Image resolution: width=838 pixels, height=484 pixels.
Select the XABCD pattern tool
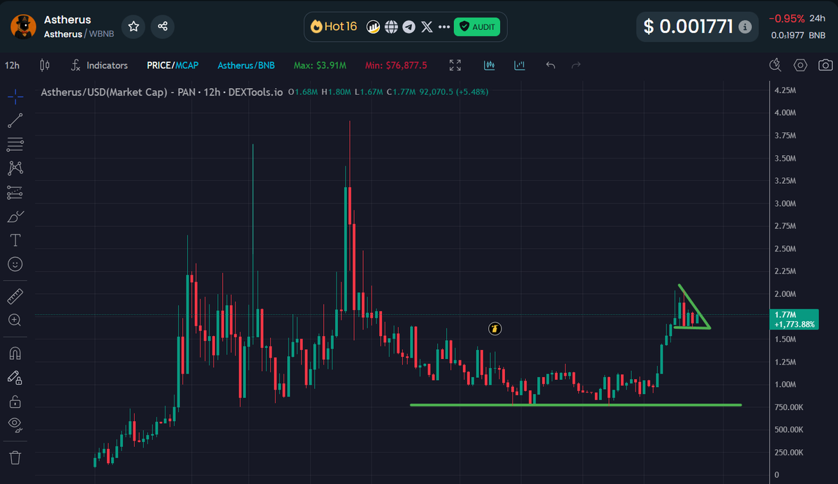coord(15,168)
